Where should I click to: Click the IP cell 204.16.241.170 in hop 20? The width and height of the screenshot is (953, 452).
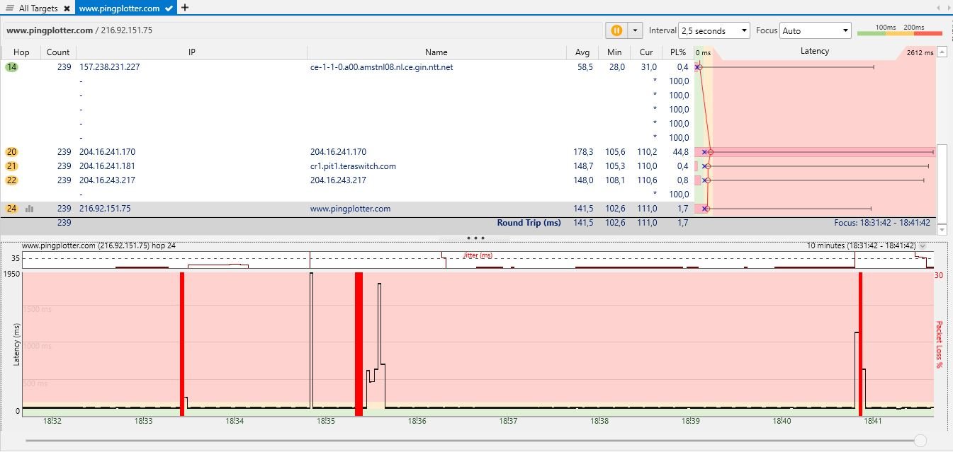[107, 152]
